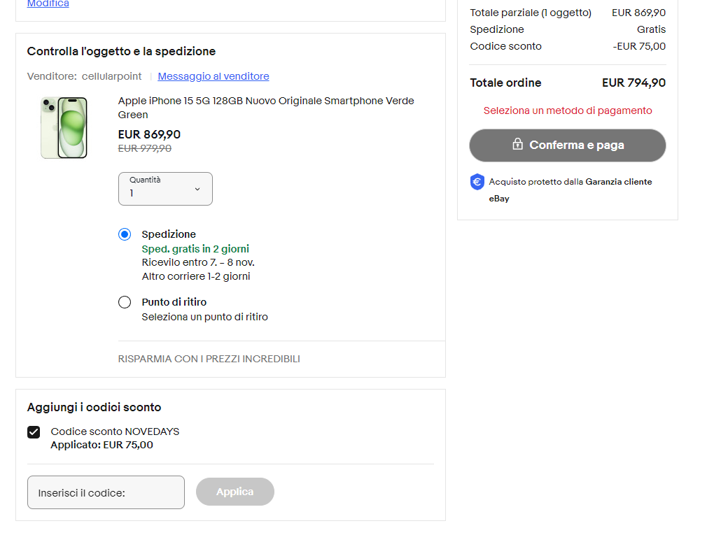
Task: Click the cellularpoint seller name
Action: (x=111, y=76)
